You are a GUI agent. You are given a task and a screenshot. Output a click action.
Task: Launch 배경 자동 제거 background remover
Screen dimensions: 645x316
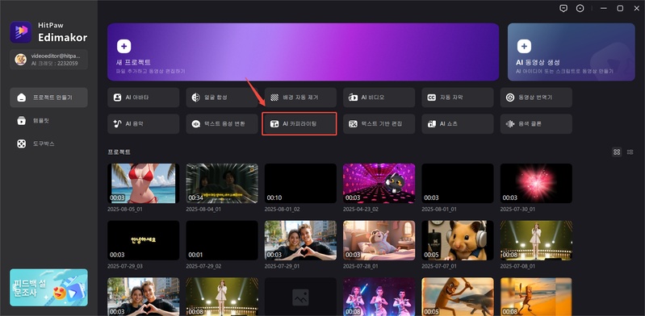point(300,98)
